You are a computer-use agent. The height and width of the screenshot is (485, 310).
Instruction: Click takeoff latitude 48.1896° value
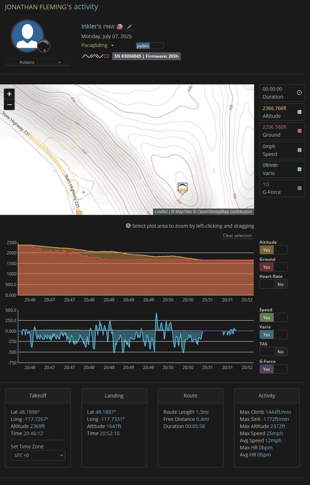coord(29,412)
